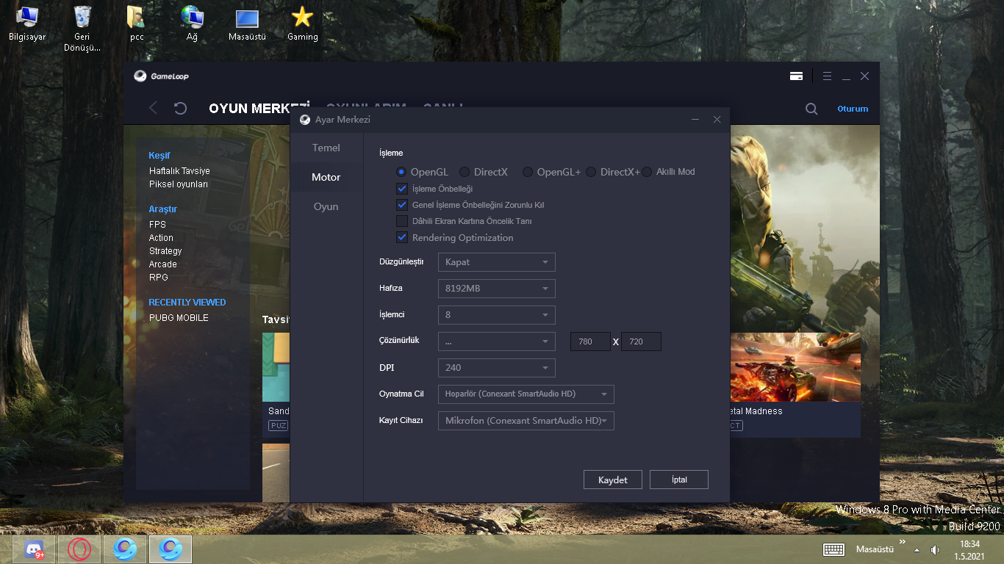Screen dimensions: 1004x564
Task: Open the Opera browser taskbar icon
Action: pos(79,549)
